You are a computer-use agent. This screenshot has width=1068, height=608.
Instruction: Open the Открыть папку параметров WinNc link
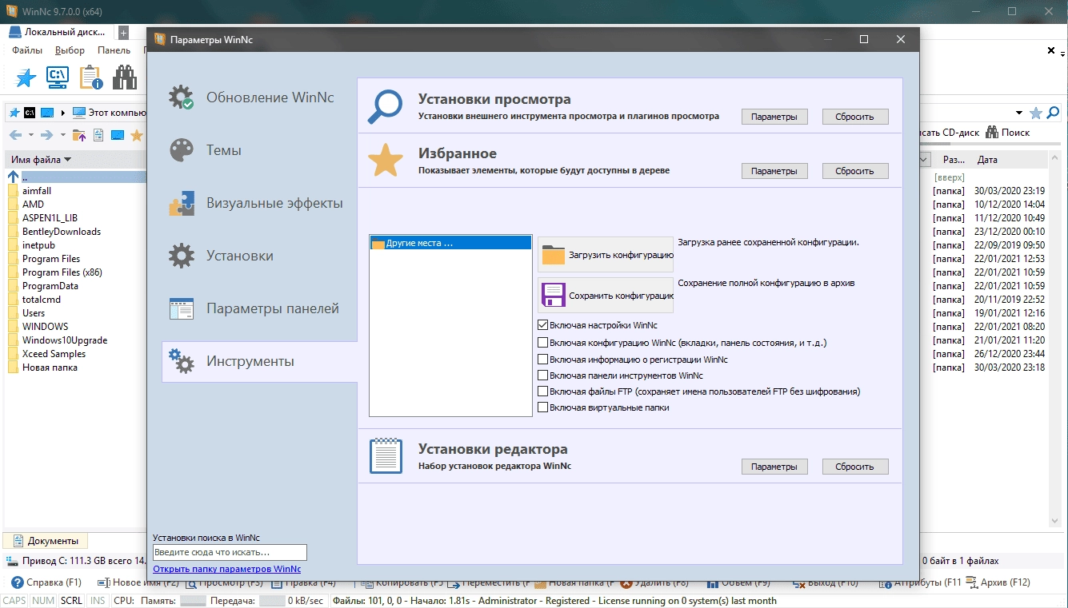click(227, 570)
